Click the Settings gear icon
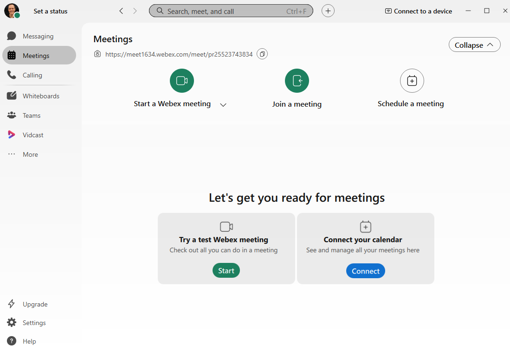This screenshot has width=510, height=351. pos(12,322)
